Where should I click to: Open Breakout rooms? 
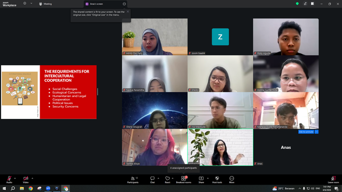[x=184, y=180]
